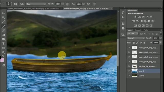Select the Horizontal Type tool
Screen dimensions: 164x92
click(3, 43)
